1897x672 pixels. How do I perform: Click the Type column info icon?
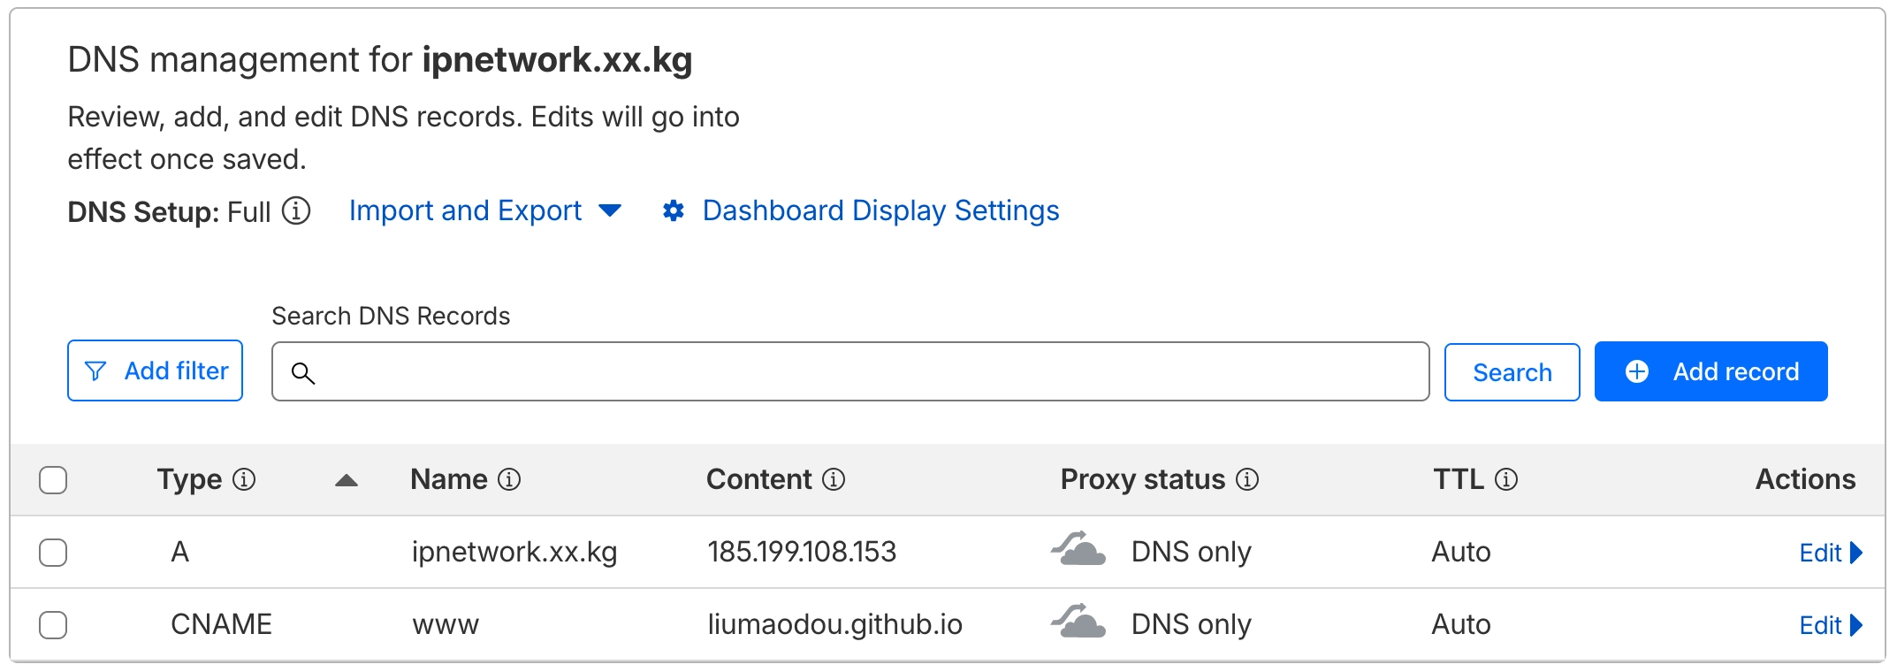(x=244, y=479)
